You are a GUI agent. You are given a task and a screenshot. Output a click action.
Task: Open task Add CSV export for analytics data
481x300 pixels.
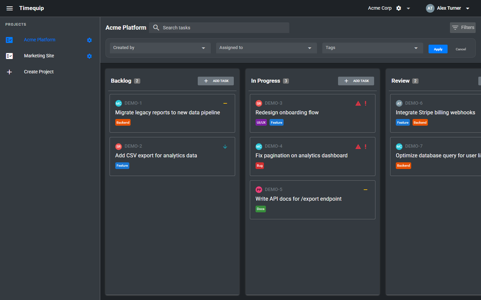[x=156, y=156]
